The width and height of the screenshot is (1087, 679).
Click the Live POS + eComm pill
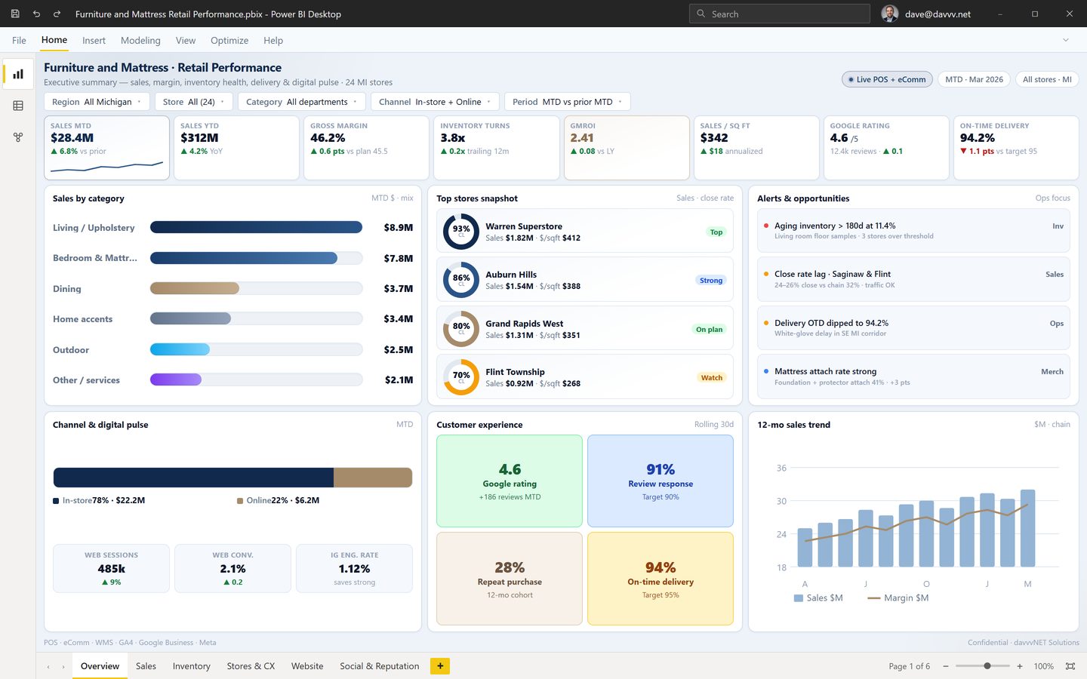tap(887, 79)
